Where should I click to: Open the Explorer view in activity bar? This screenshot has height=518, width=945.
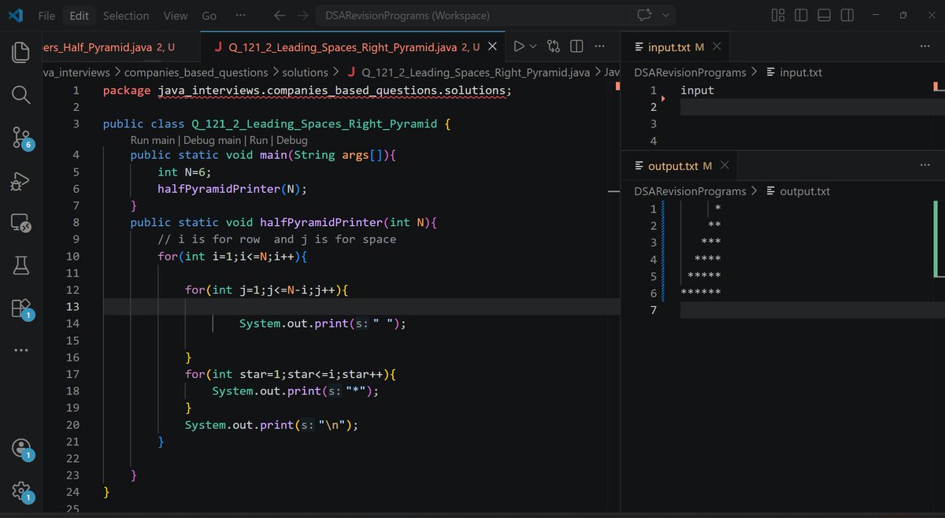21,53
